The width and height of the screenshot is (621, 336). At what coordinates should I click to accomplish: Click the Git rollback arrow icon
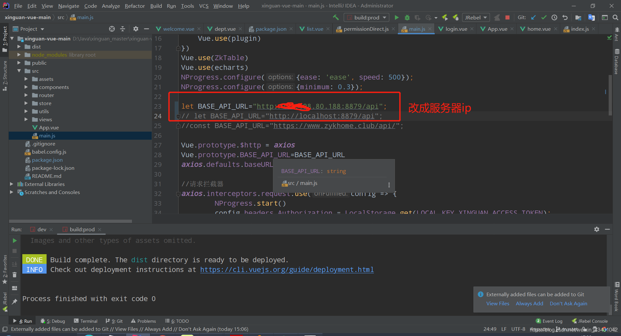565,17
